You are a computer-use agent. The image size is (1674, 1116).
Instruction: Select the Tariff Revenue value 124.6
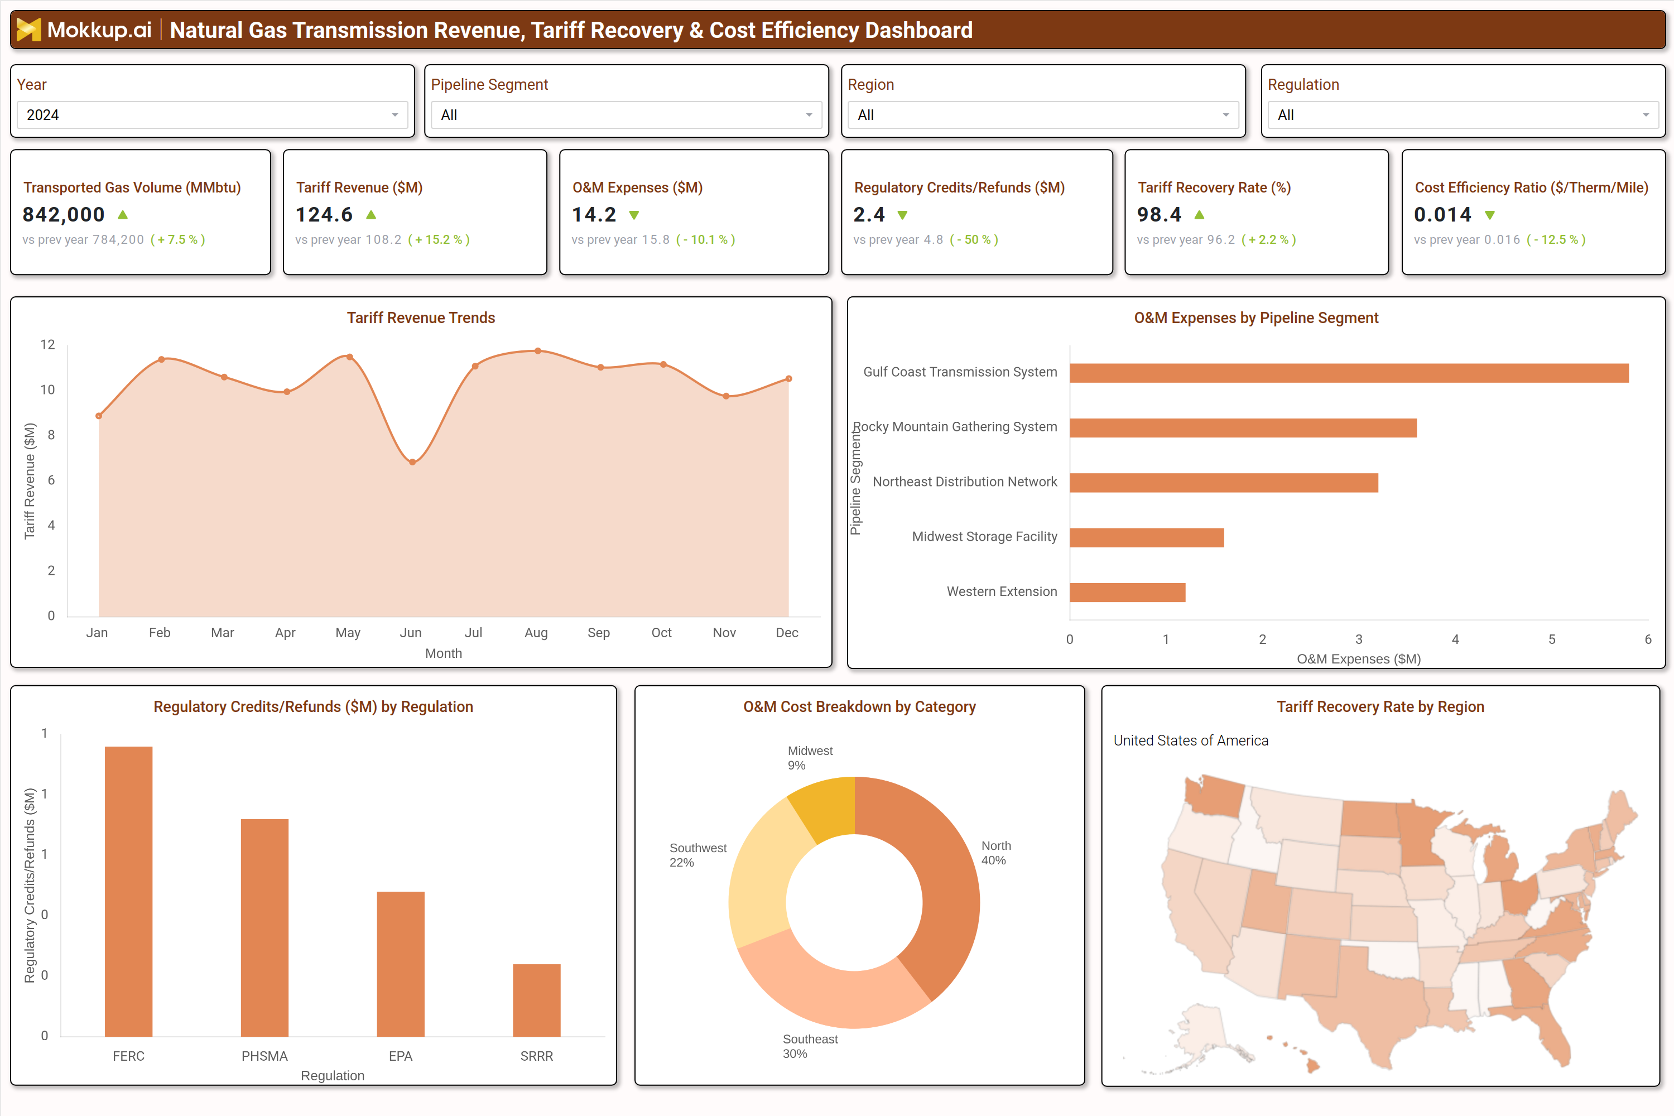(x=324, y=214)
